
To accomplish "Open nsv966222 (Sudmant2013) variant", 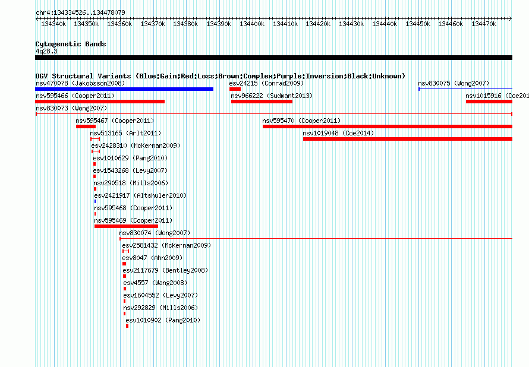I will 272,96.
